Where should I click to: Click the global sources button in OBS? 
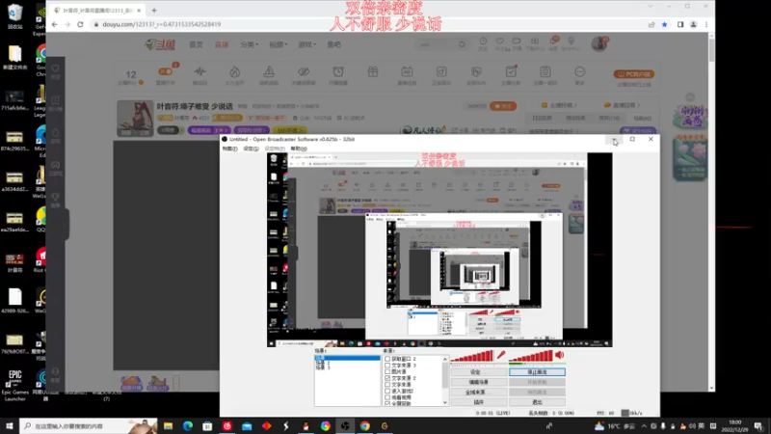(x=478, y=393)
